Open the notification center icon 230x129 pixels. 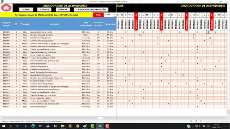tap(225, 126)
